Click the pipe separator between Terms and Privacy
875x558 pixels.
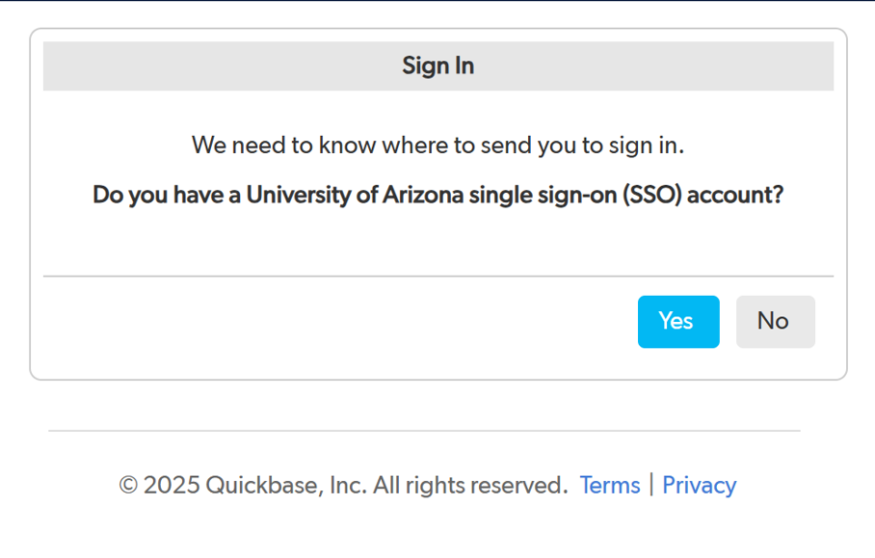tap(651, 485)
